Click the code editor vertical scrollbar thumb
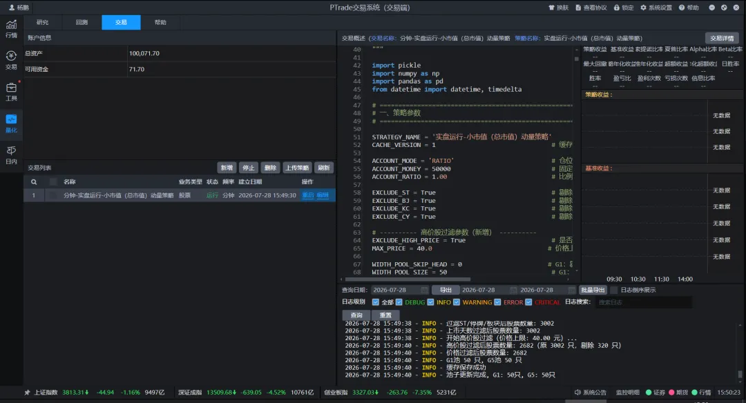This screenshot has width=746, height=403. (x=576, y=59)
